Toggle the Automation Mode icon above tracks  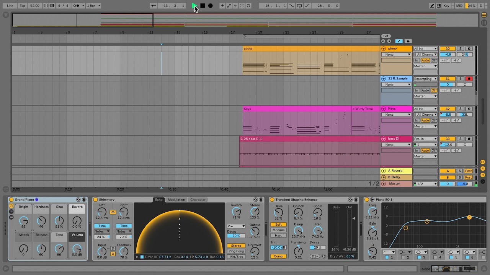[399, 41]
